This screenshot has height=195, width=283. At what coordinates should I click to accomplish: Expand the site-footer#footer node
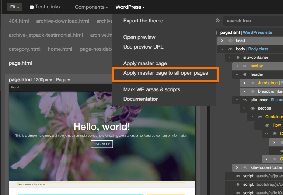coord(237,168)
